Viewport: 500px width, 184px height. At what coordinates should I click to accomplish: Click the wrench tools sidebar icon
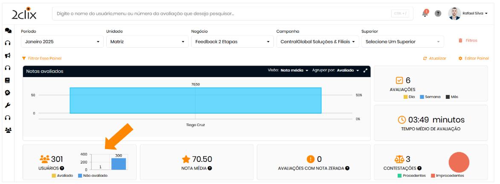[x=8, y=105]
